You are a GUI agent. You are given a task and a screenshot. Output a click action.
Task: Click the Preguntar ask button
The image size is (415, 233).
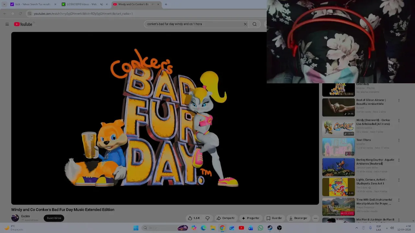[x=250, y=218]
